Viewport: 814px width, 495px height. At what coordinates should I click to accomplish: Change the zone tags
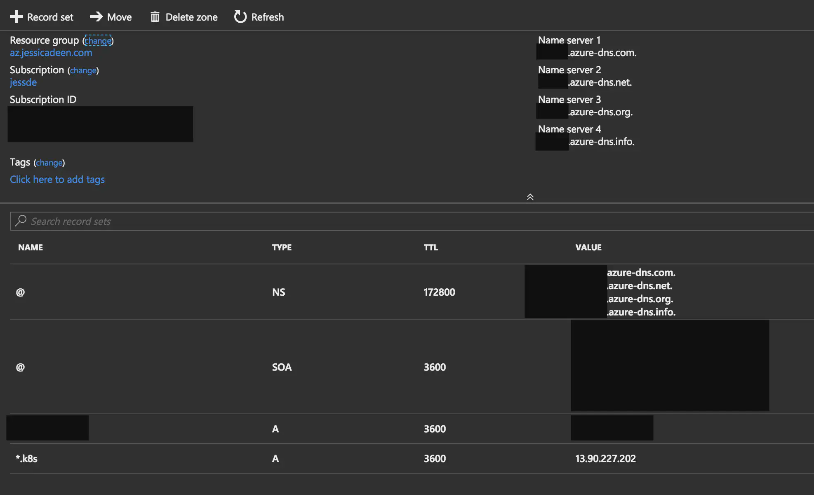pos(49,163)
